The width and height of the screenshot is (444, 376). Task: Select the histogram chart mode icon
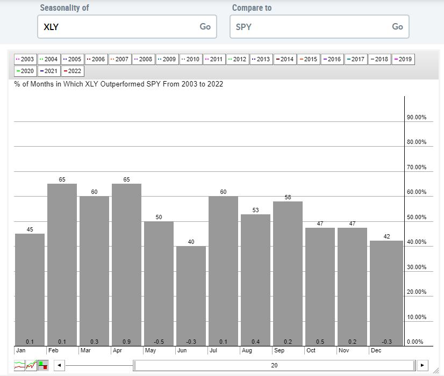43,365
